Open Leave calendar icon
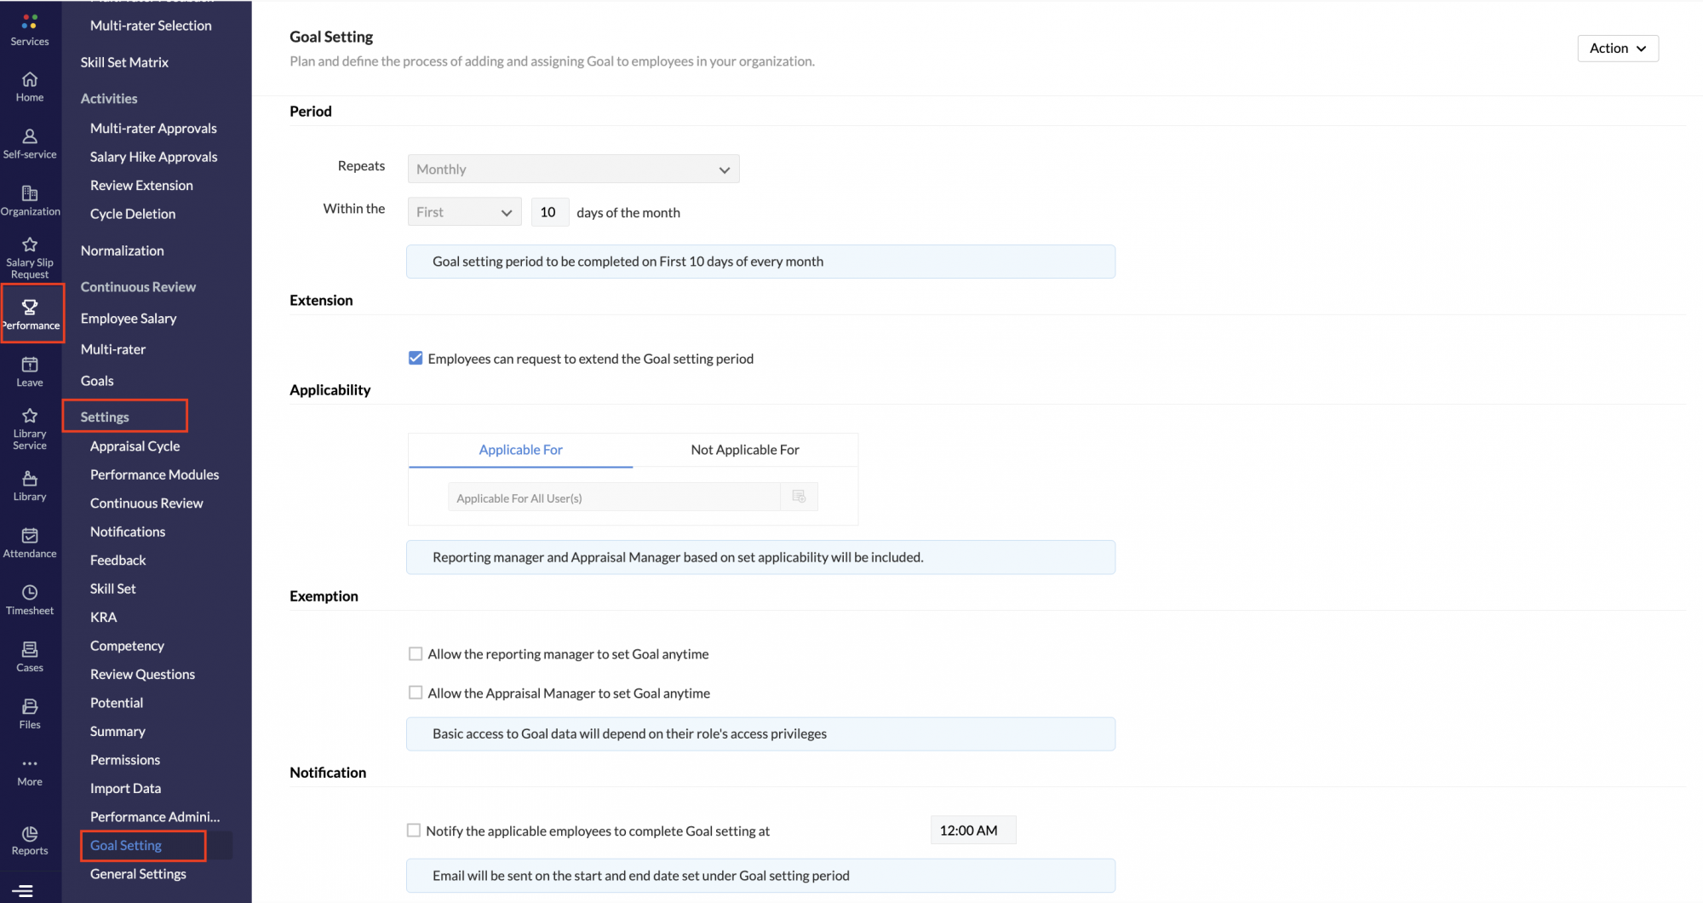 coord(30,365)
